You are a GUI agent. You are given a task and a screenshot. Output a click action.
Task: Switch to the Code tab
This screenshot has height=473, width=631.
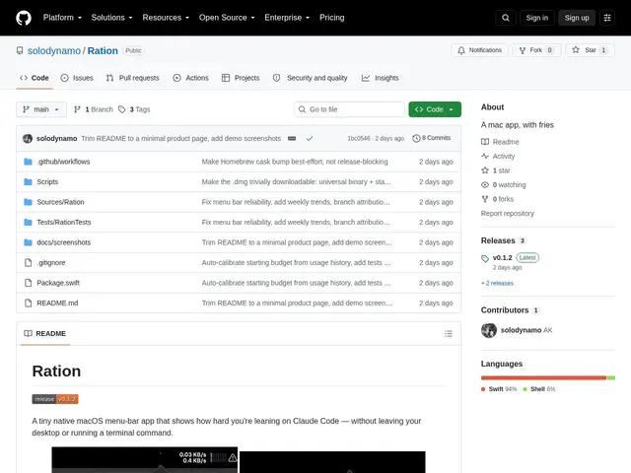35,78
